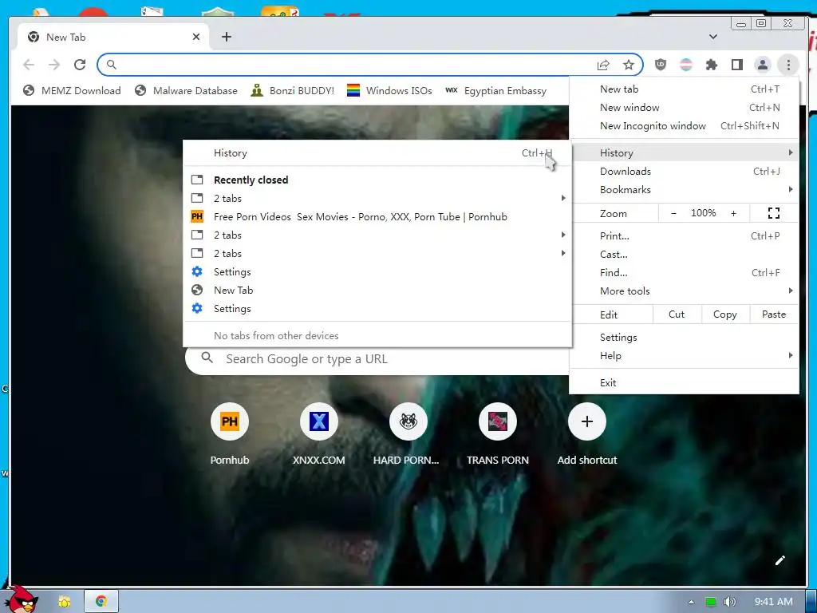The width and height of the screenshot is (817, 613).
Task: Click the striped flag extension icon
Action: (686, 65)
